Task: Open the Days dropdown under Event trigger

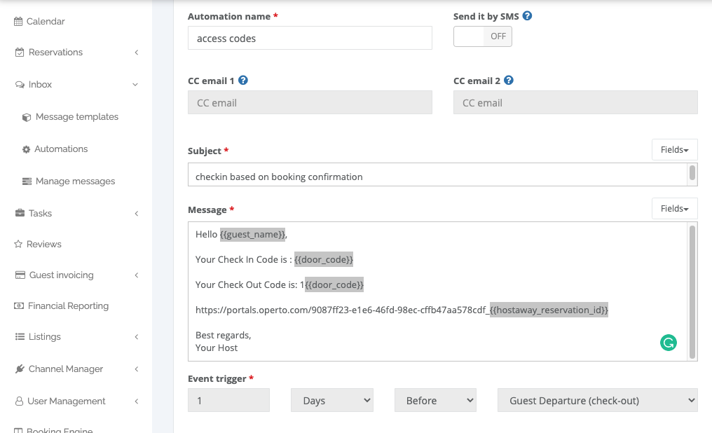Action: (331, 400)
